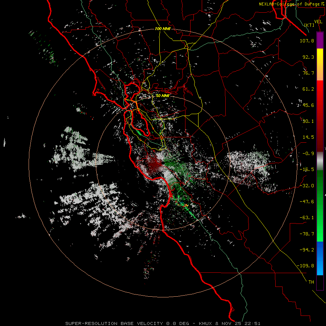Screen dimensions: 326x326
Task: Click the 107.8 scale value
Action: point(307,41)
